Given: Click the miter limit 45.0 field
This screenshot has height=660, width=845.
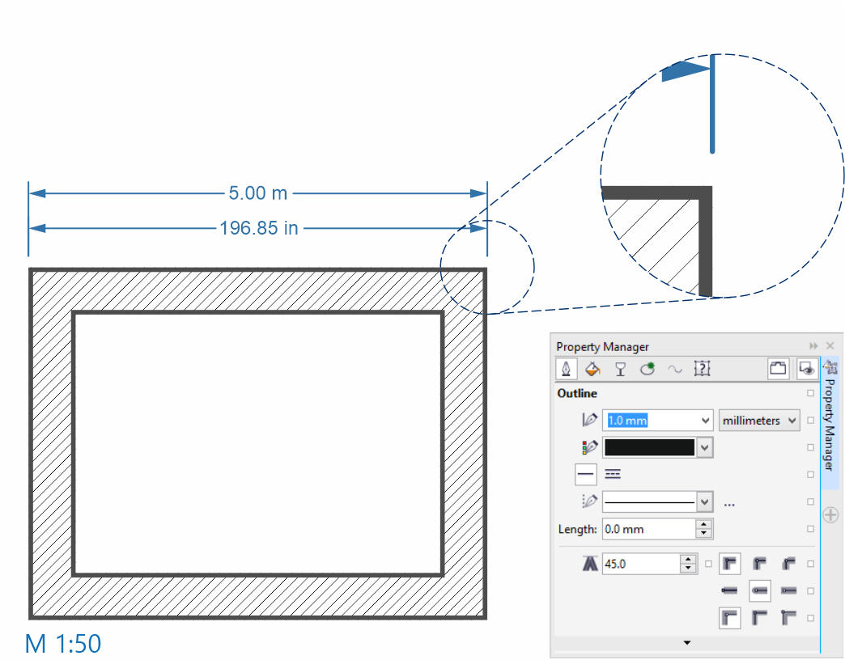Looking at the screenshot, I should [641, 565].
